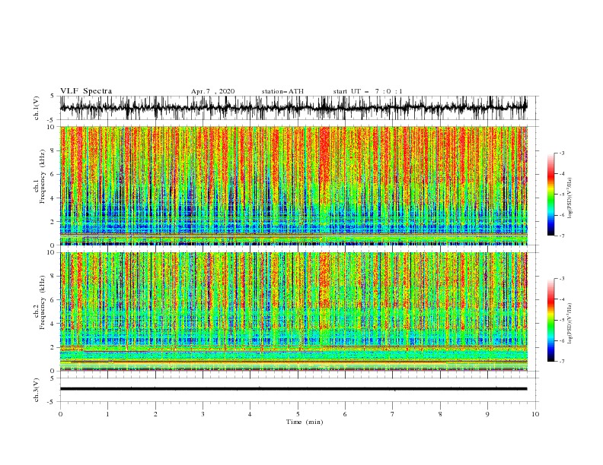Click the 'start UT = 7:0:1' label
The width and height of the screenshot is (603, 465).
tap(368, 91)
